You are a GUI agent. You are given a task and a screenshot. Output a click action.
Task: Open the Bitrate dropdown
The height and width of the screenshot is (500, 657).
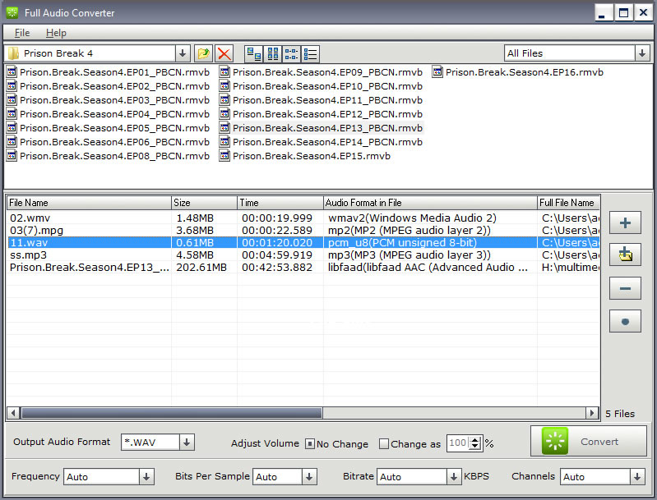click(x=453, y=476)
